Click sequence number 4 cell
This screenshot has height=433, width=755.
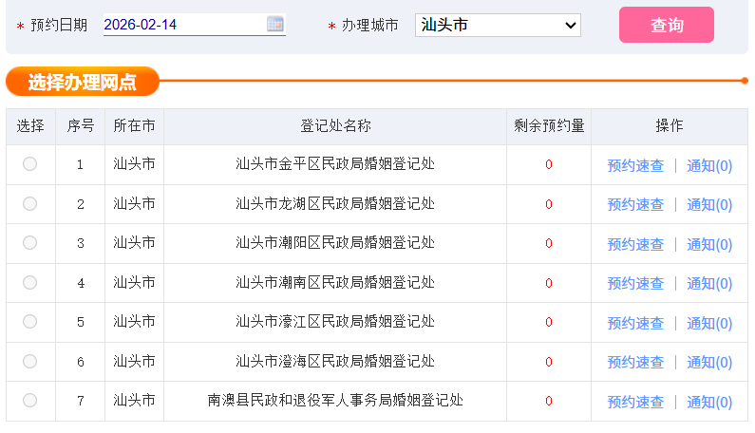pos(81,283)
